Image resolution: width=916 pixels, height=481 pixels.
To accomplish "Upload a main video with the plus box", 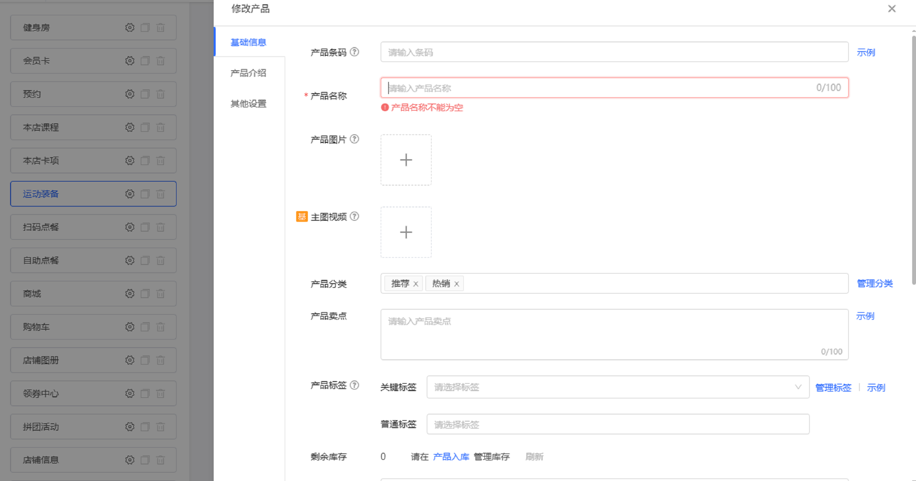I will (406, 232).
